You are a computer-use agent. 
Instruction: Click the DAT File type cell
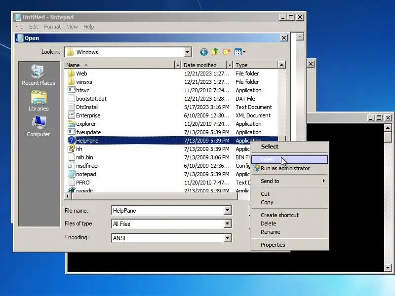[245, 99]
